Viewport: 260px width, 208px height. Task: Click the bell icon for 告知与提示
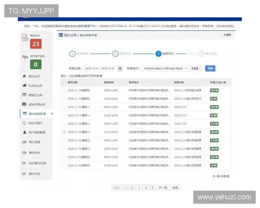[24, 123]
